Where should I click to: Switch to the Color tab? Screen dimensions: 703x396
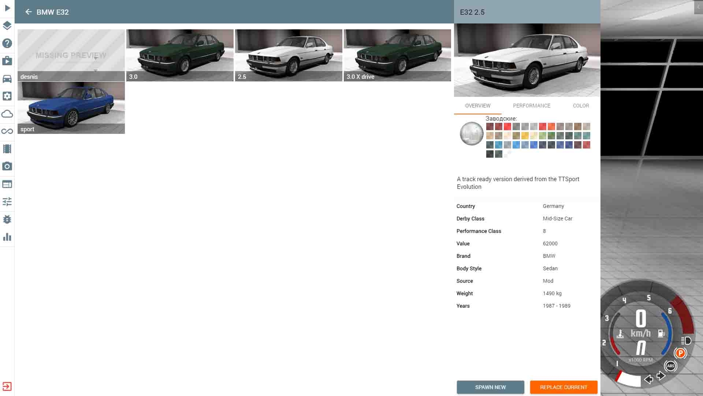click(580, 106)
